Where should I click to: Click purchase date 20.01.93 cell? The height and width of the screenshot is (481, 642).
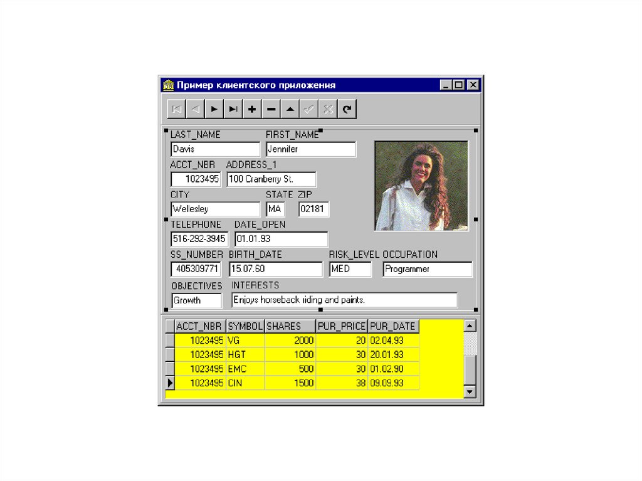click(394, 355)
